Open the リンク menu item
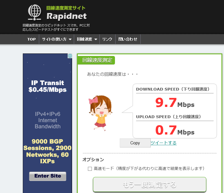The width and height of the screenshot is (224, 193). coord(107,39)
